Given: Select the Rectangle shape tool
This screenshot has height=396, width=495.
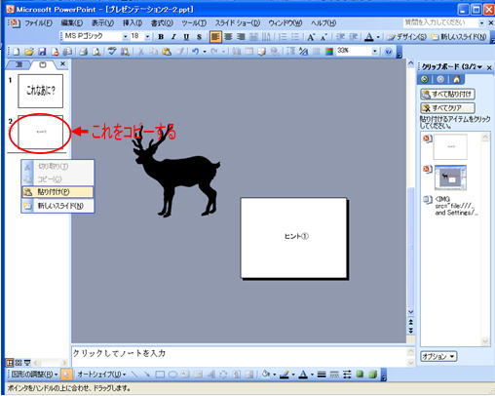Looking at the screenshot, I should pos(160,375).
